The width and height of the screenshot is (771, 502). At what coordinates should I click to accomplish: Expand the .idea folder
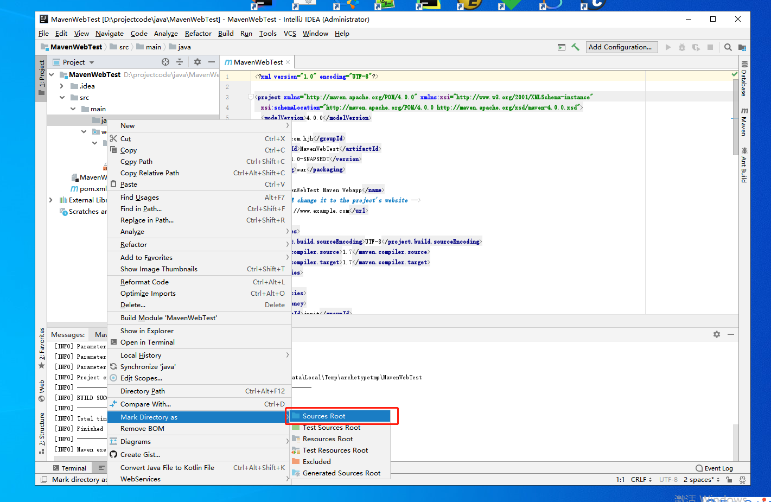pos(62,86)
